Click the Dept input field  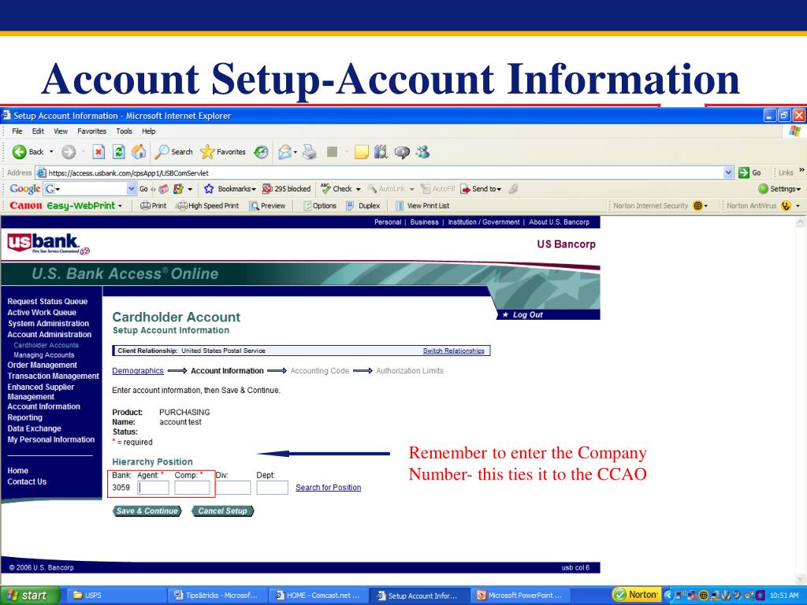click(x=272, y=487)
